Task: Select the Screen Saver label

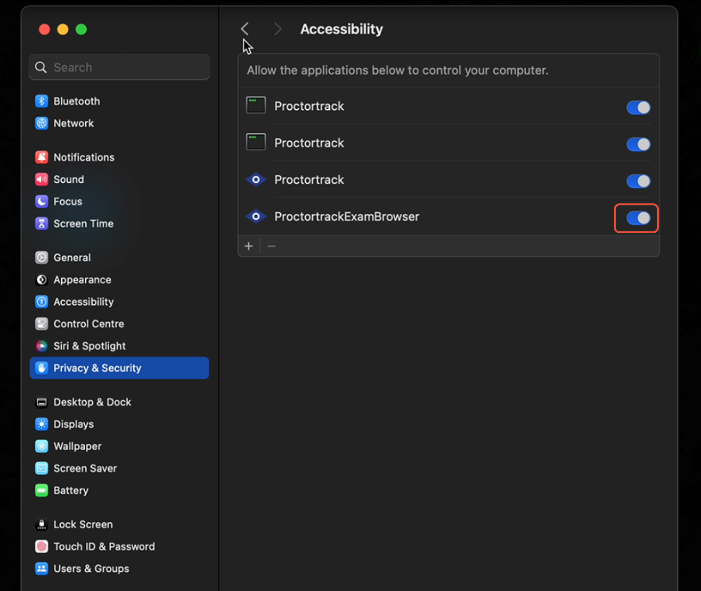Action: (85, 468)
